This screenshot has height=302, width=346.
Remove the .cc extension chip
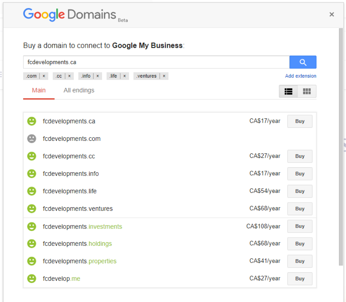(69, 76)
